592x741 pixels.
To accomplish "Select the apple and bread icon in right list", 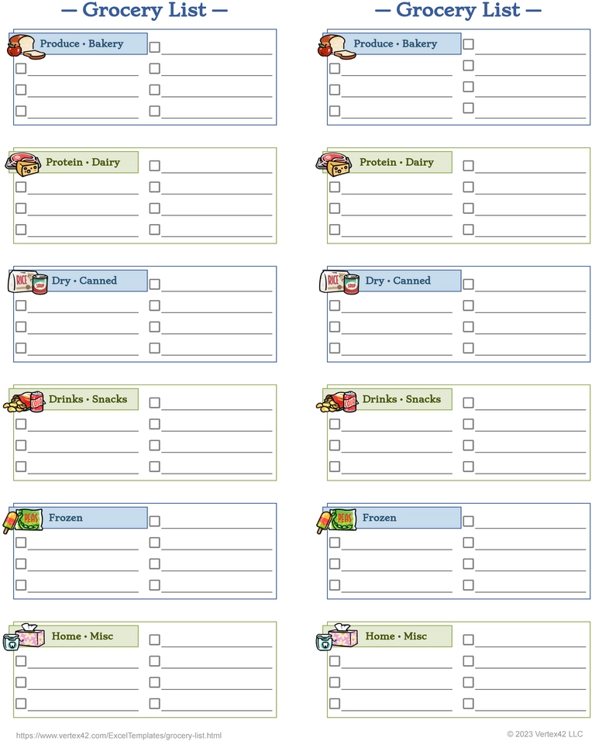I will (x=337, y=47).
